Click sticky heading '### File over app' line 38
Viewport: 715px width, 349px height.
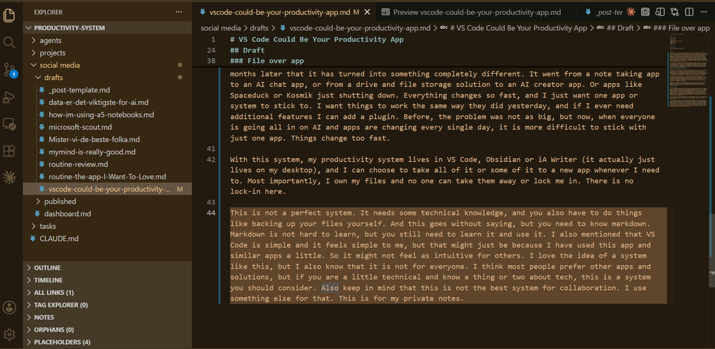pos(267,61)
